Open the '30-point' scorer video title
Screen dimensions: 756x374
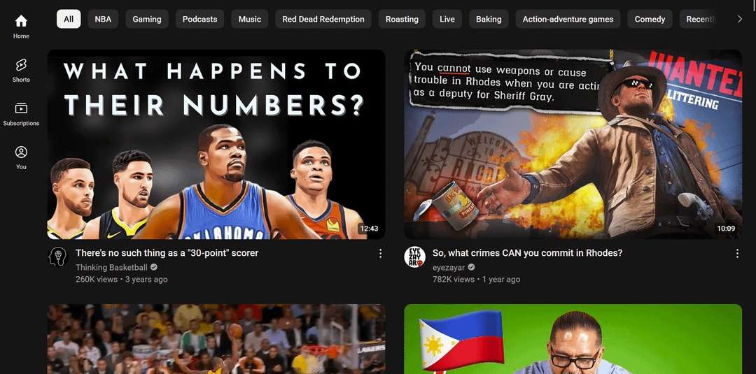pos(167,252)
